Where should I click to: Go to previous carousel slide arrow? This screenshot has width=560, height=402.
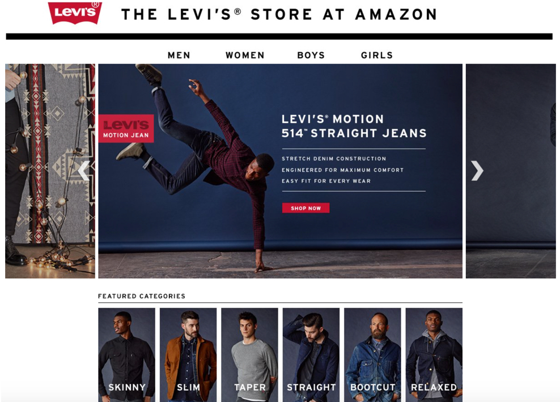[x=83, y=171]
